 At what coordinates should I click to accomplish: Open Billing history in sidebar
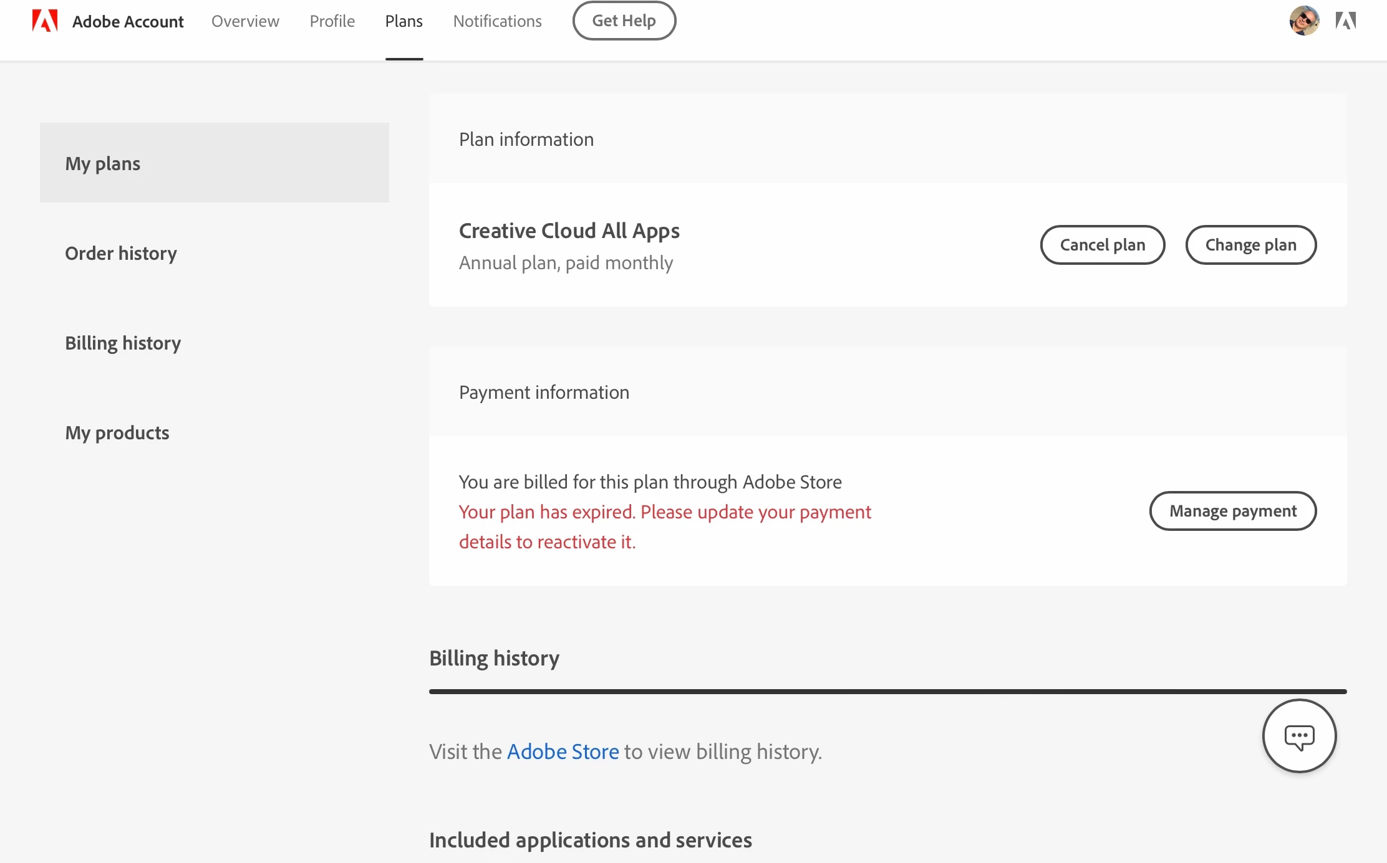pos(123,343)
